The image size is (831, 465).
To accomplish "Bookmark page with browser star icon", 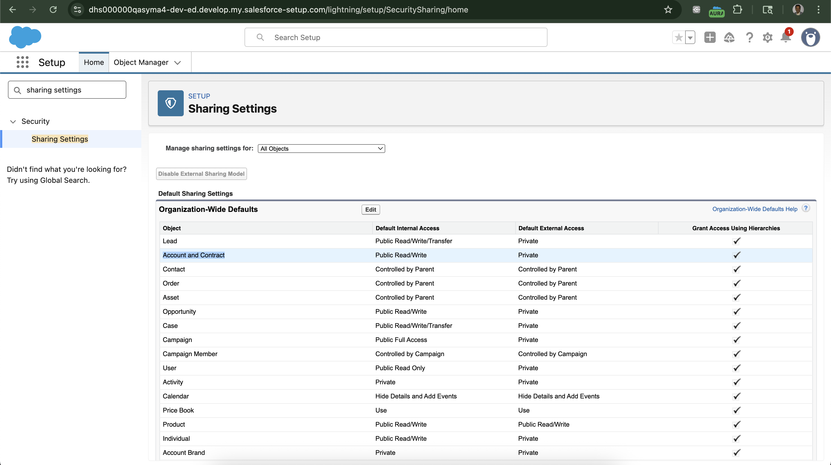I will [x=668, y=10].
